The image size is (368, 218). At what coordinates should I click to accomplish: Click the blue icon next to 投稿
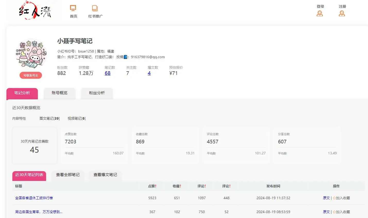tap(126, 57)
